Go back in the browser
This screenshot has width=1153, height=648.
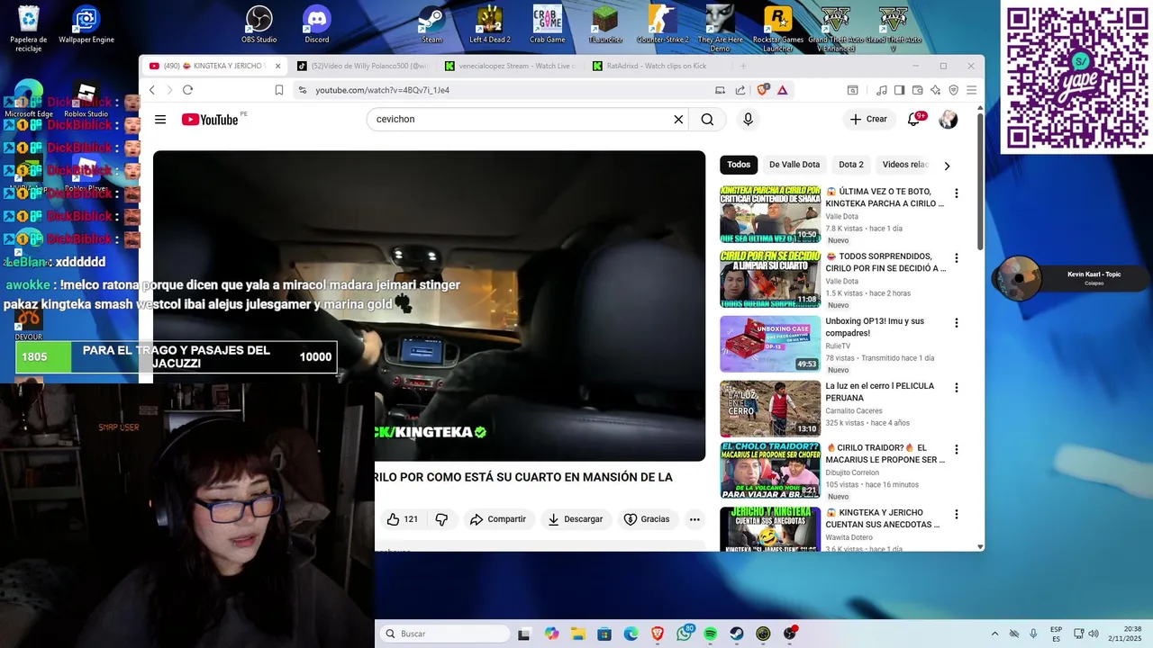coord(151,90)
